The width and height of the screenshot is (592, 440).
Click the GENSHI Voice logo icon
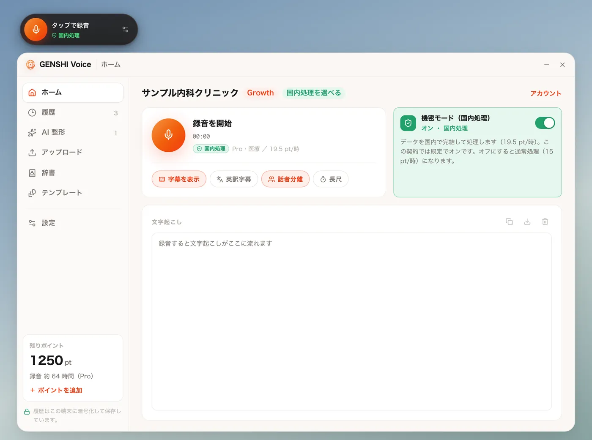[x=31, y=65]
